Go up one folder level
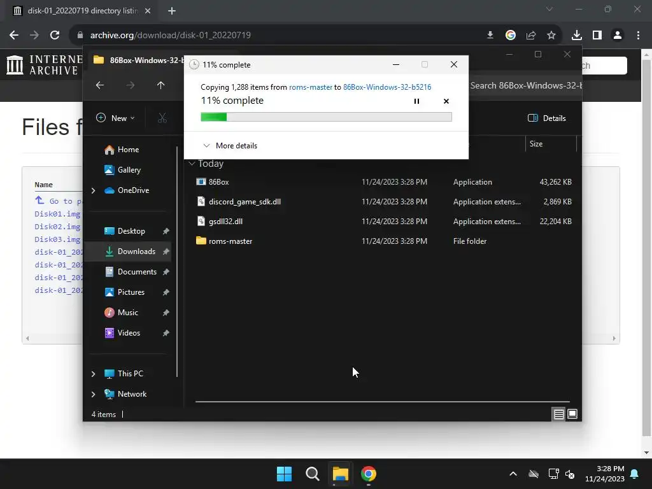 click(x=161, y=85)
